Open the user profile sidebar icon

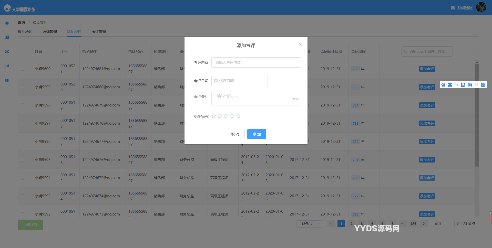(x=7, y=23)
